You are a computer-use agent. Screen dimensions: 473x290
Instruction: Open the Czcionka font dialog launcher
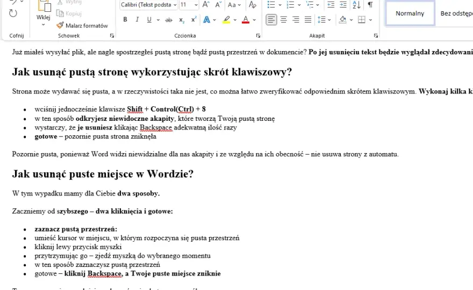point(258,35)
